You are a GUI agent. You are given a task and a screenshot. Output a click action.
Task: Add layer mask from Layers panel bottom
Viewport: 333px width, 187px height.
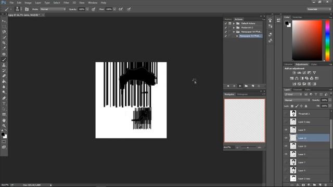tap(303, 185)
